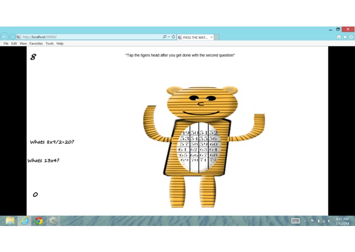Click number 62 on tiger's belly grid

[194, 149]
